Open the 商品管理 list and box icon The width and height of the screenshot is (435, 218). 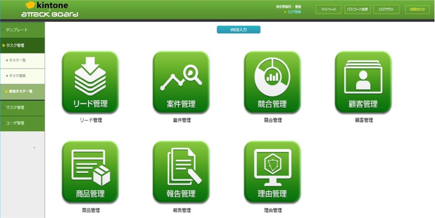(x=90, y=172)
